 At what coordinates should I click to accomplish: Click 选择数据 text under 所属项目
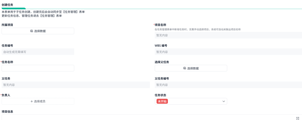(x=40, y=31)
